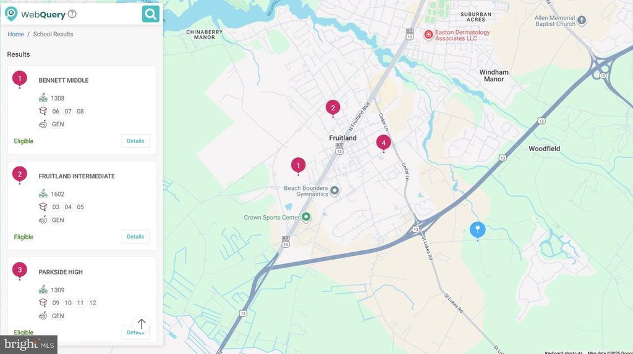Click Results heading in sidebar
Screen dimensions: 633x354
tap(19, 54)
